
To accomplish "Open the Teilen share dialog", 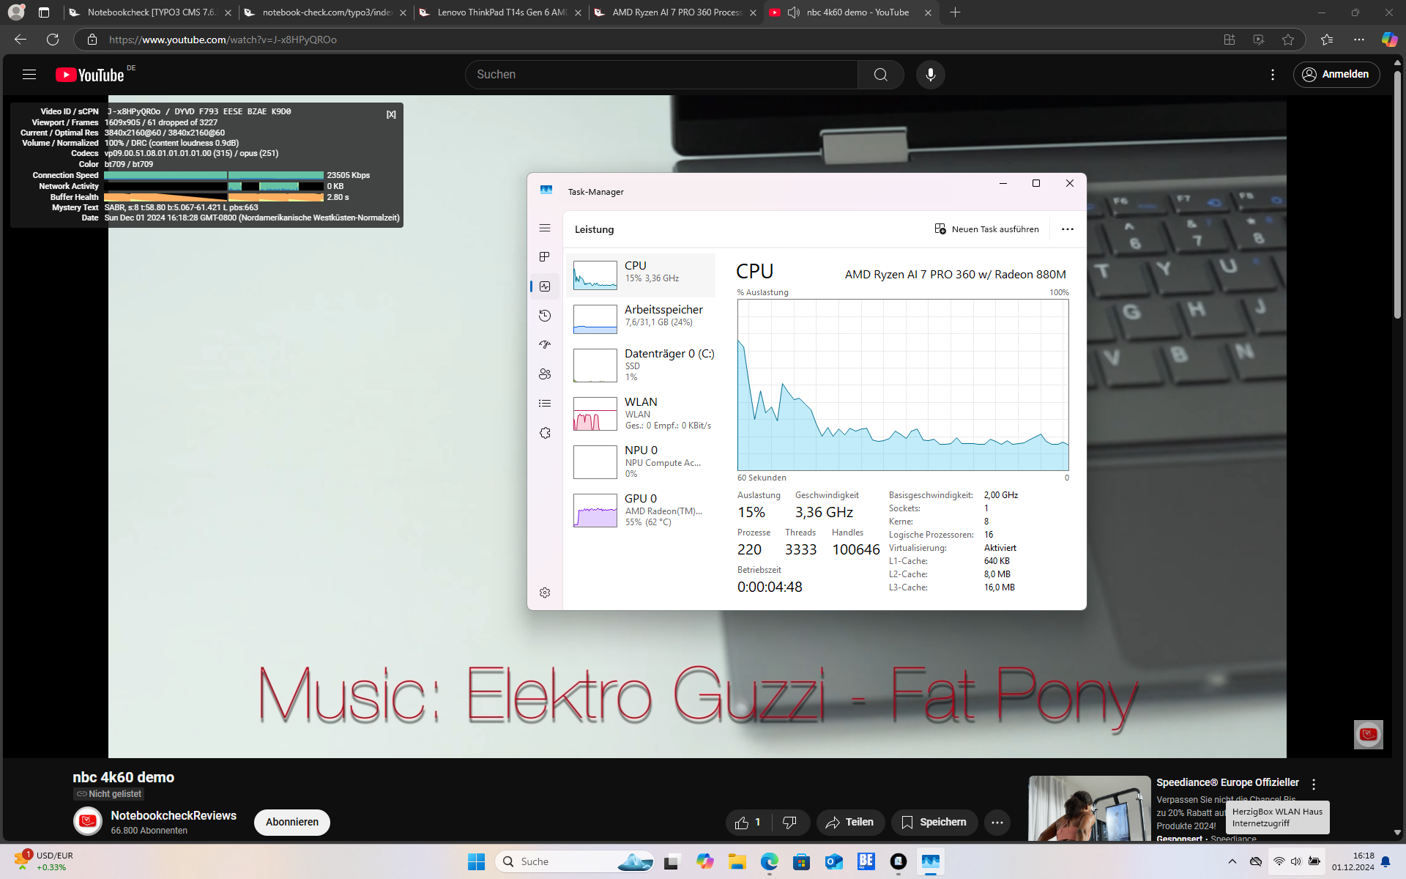I will click(x=849, y=822).
